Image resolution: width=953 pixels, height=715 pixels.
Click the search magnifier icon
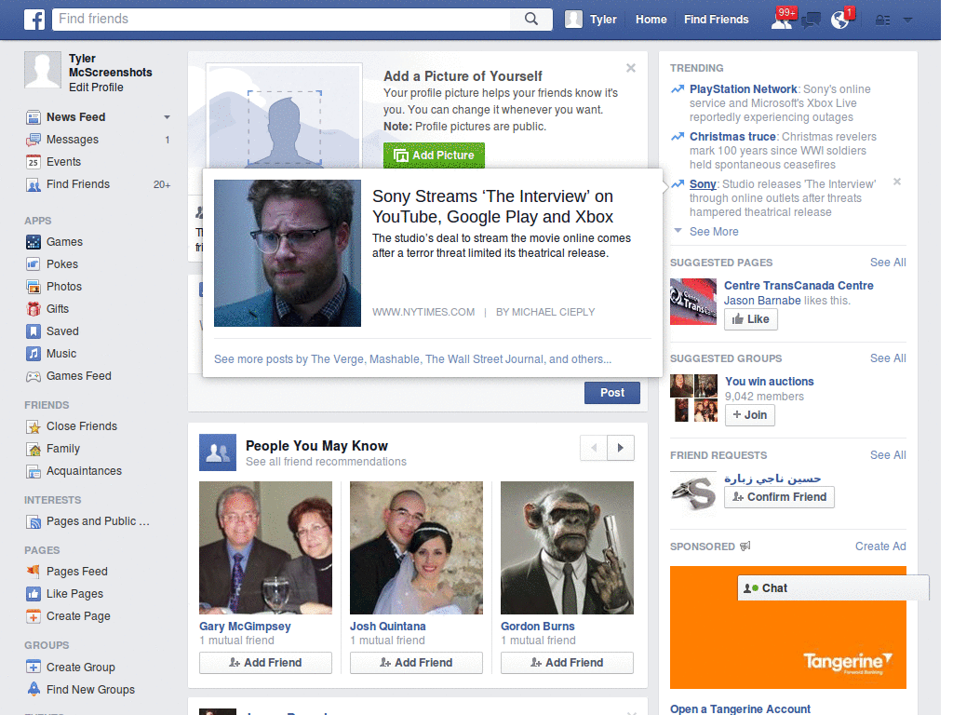531,19
